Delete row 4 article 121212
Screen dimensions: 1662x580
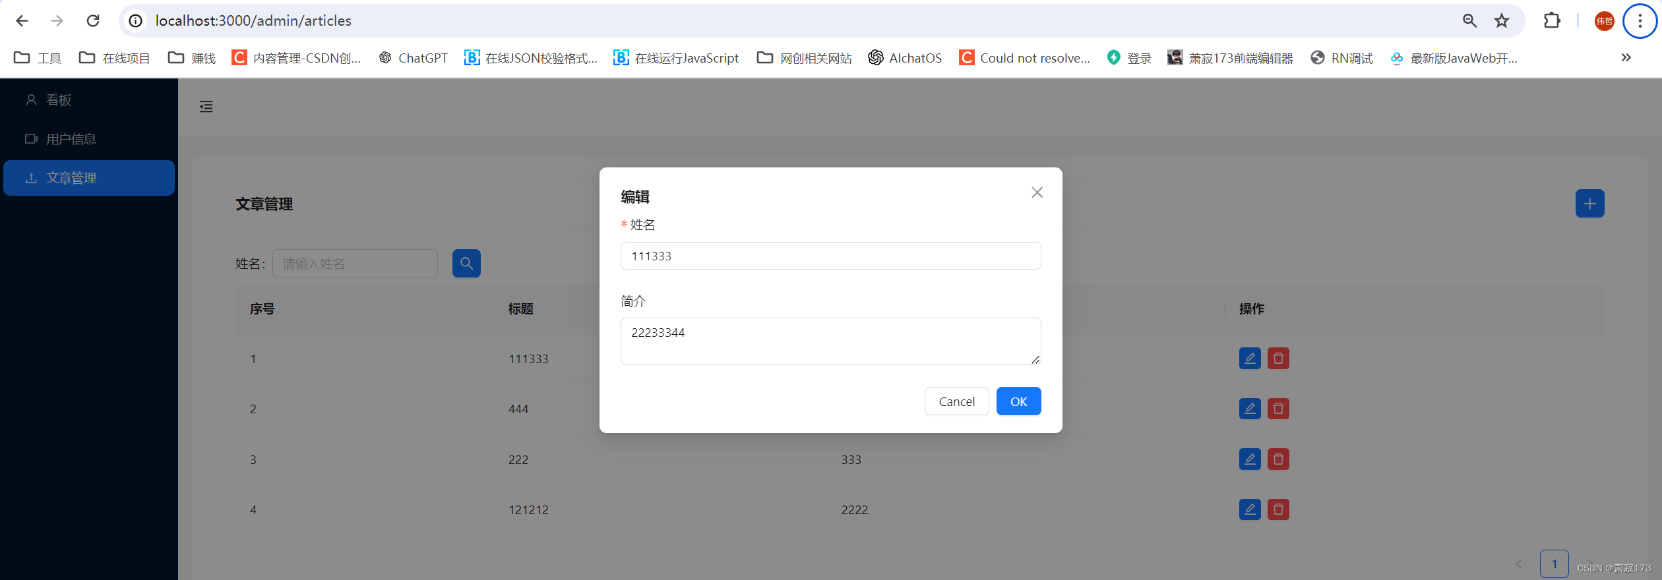tap(1278, 509)
